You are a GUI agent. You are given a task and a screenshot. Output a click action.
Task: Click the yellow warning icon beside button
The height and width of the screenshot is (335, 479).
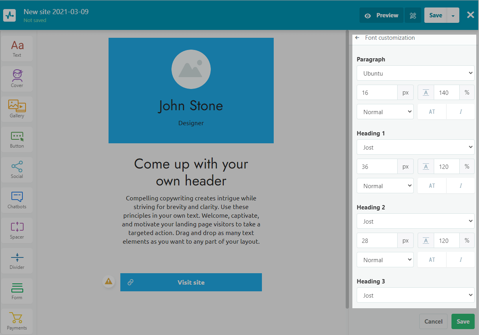pyautogui.click(x=108, y=281)
